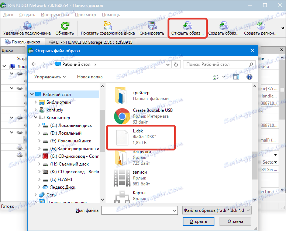
Task: Select the Загрузки shortcut
Action: pyautogui.click(x=133, y=157)
